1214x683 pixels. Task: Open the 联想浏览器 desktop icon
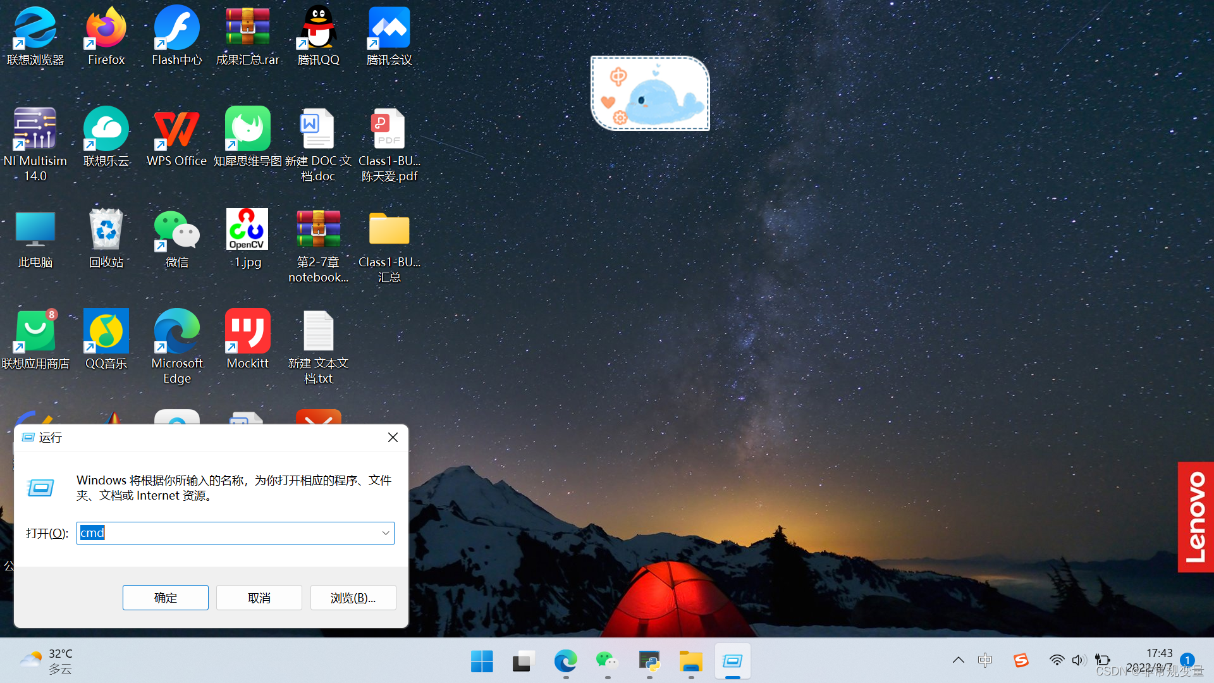(x=35, y=36)
